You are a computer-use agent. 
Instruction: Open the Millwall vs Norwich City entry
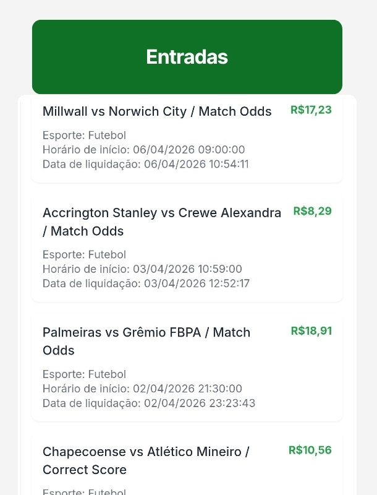(157, 111)
